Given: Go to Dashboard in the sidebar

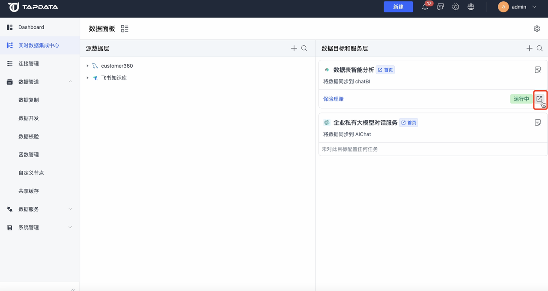Looking at the screenshot, I should pos(31,27).
